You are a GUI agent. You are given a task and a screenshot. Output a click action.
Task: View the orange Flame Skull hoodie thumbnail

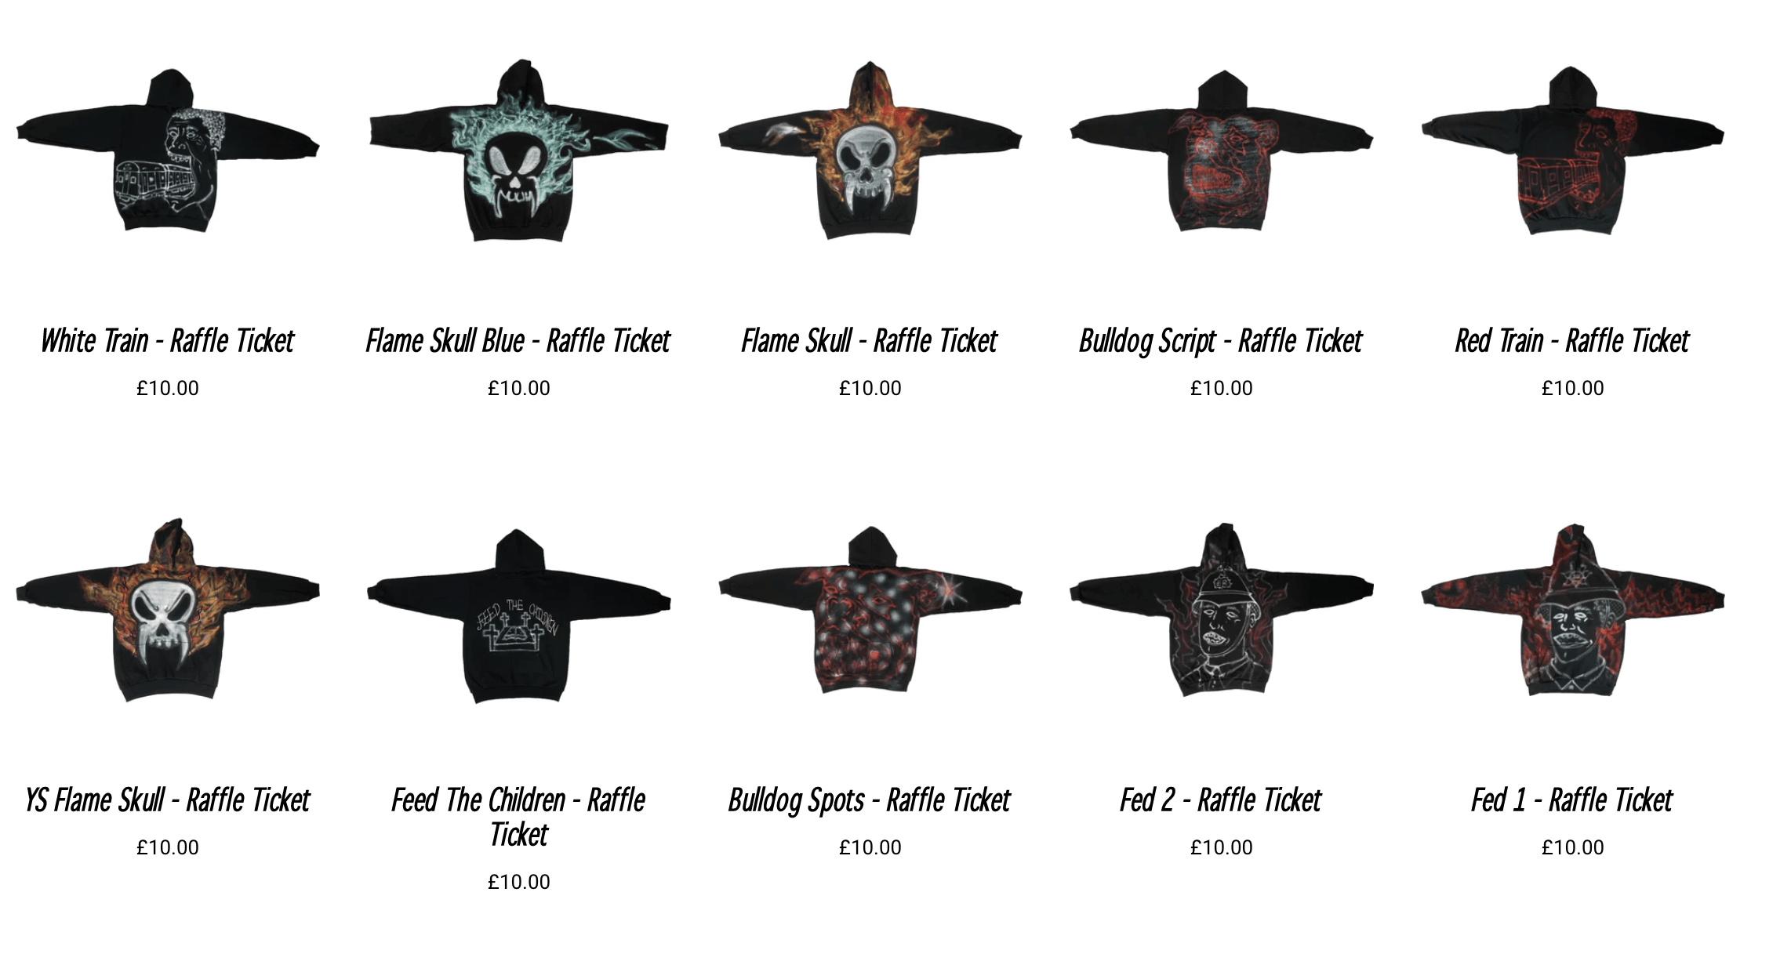click(870, 150)
